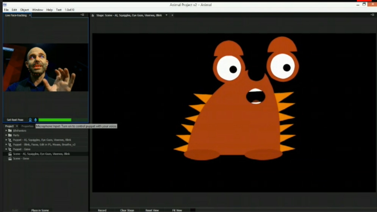Viewport: 377px width, 212px height.
Task: Open the Object menu
Action: (24, 10)
